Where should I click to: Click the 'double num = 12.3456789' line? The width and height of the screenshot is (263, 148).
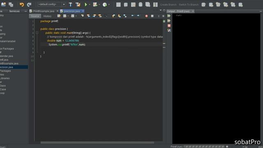[x=63, y=41]
